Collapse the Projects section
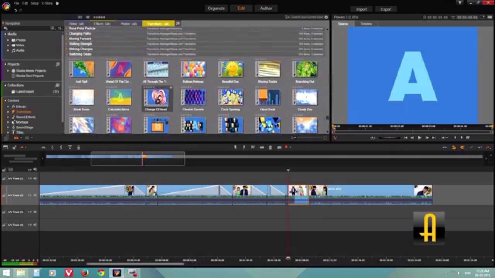The image size is (495, 278). 5,64
